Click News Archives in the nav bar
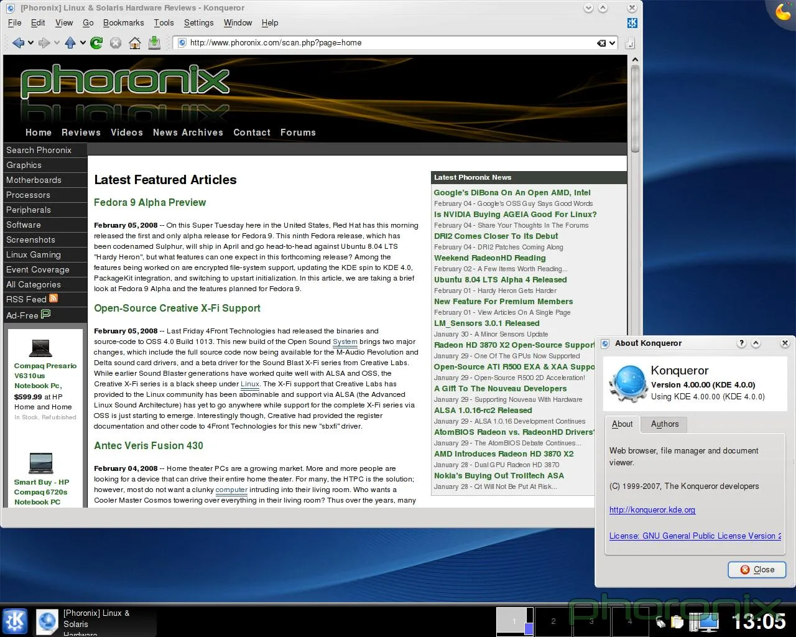796x637 pixels. point(188,133)
